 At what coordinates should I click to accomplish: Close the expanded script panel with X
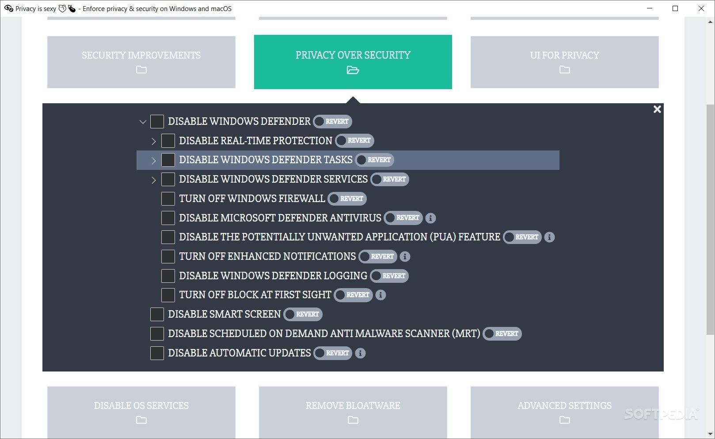pos(657,109)
